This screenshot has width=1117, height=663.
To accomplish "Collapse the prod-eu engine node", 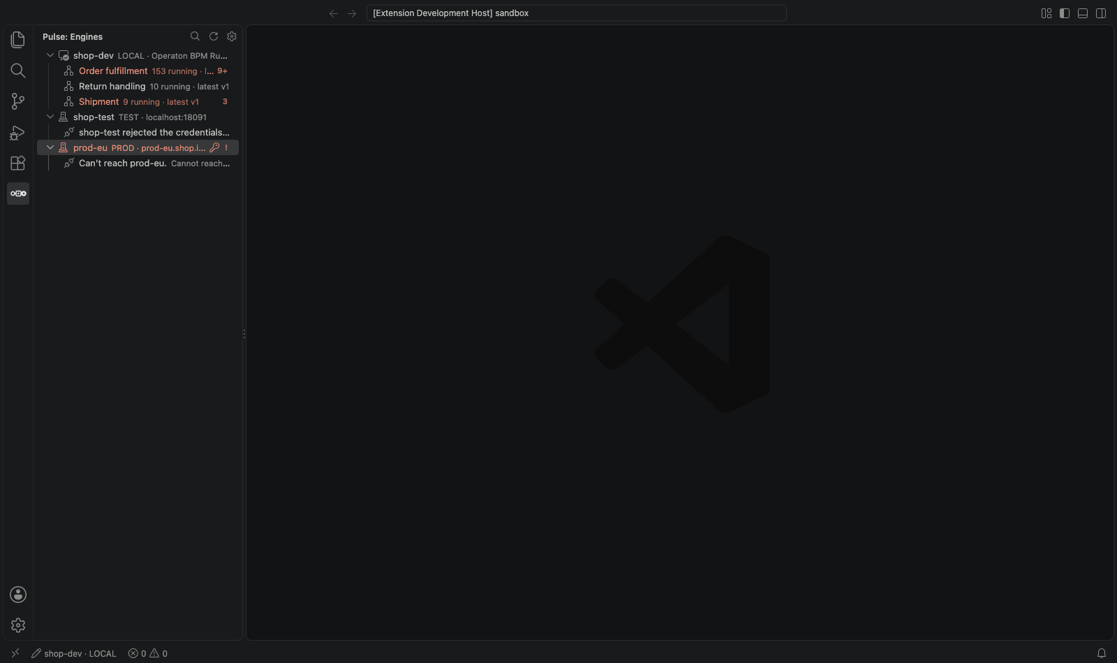I will pyautogui.click(x=50, y=147).
